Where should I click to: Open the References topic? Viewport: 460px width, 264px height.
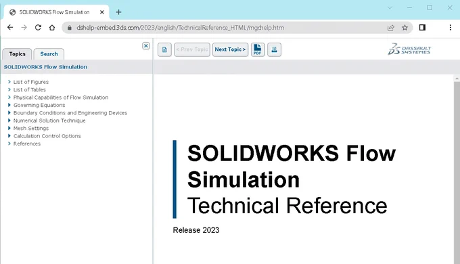pos(27,144)
